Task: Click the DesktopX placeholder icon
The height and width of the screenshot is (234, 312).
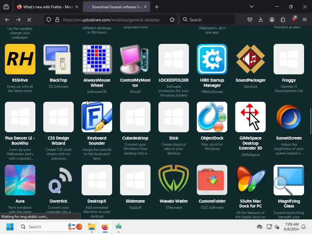Action: 97,180
